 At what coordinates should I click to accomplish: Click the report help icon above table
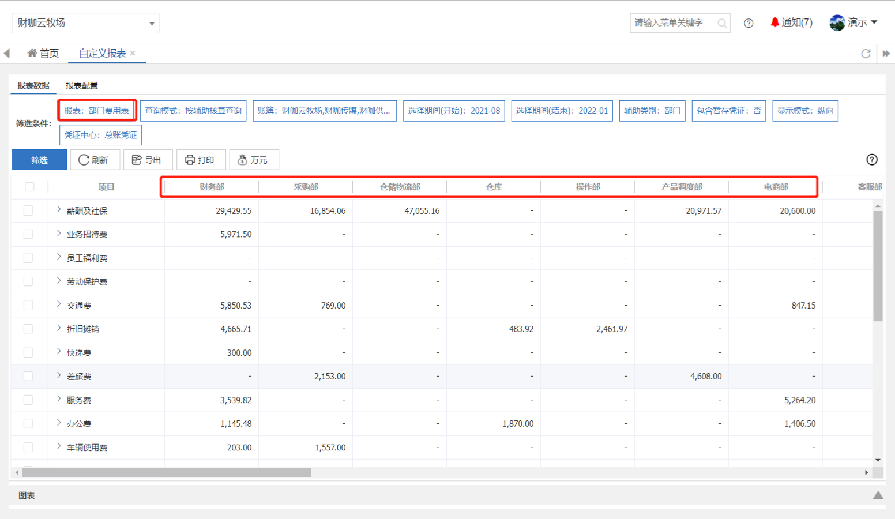(x=871, y=160)
